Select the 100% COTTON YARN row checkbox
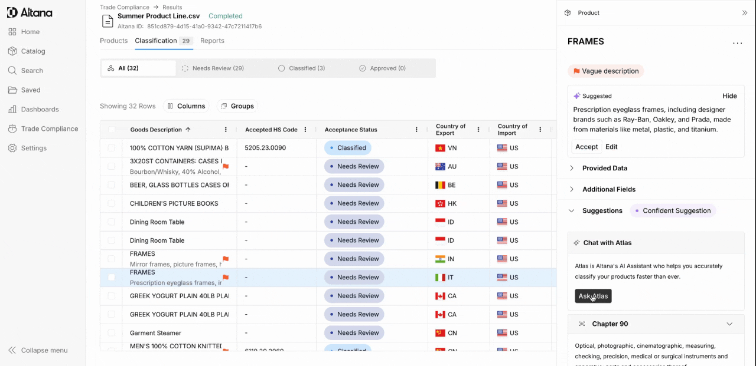Viewport: 756px width, 366px height. tap(112, 148)
